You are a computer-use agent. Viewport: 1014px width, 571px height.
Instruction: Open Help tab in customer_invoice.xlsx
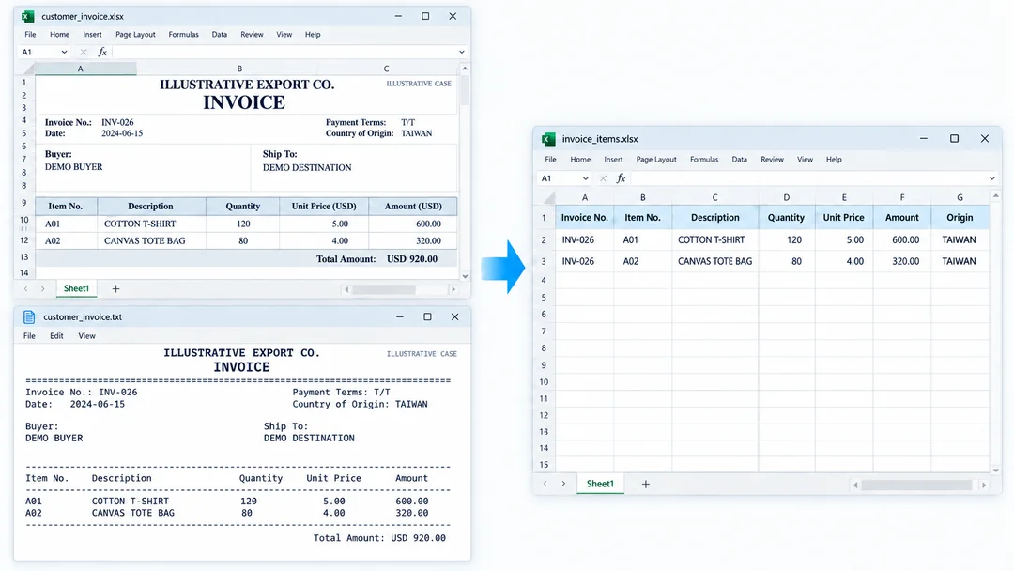pos(313,34)
